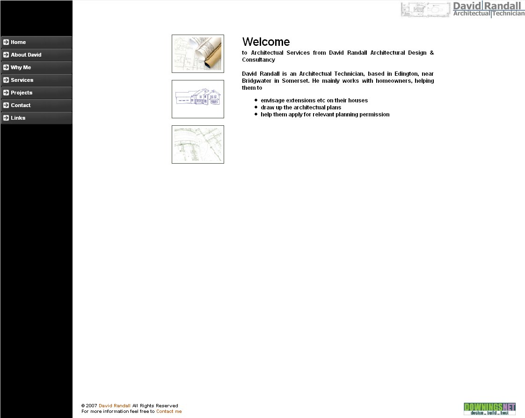Click the 'help them apply for relevant planning permission' bullet
This screenshot has height=418, width=525.
click(x=325, y=115)
